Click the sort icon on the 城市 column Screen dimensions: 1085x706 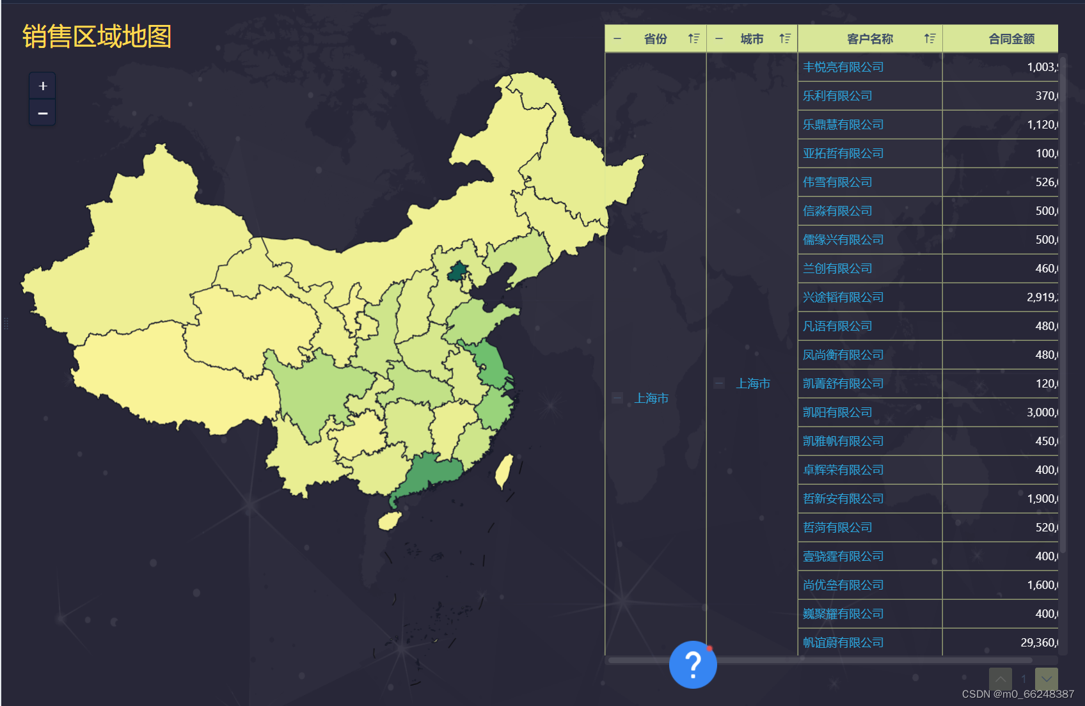(x=785, y=38)
